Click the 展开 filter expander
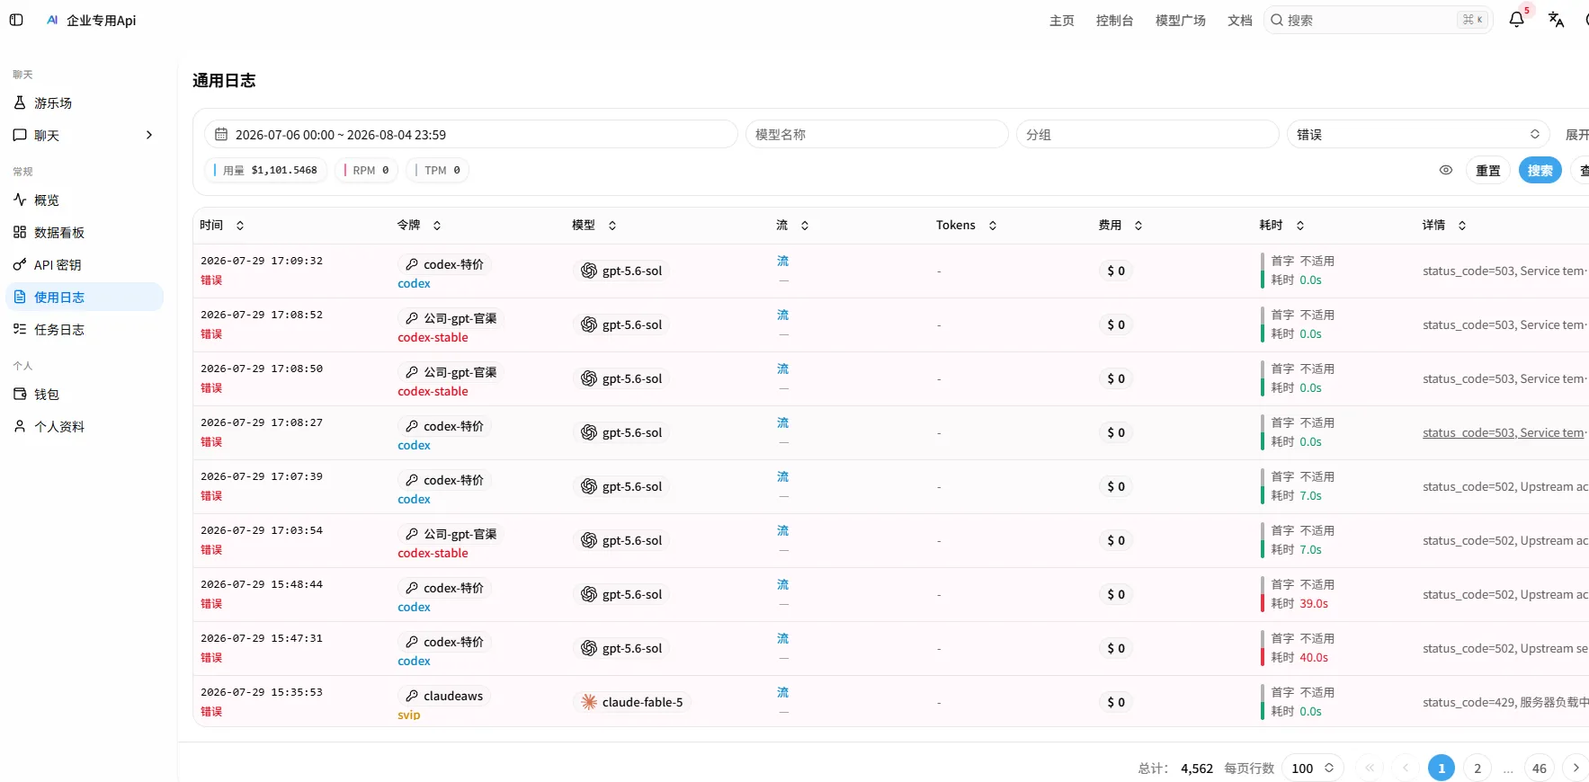 [x=1576, y=135]
